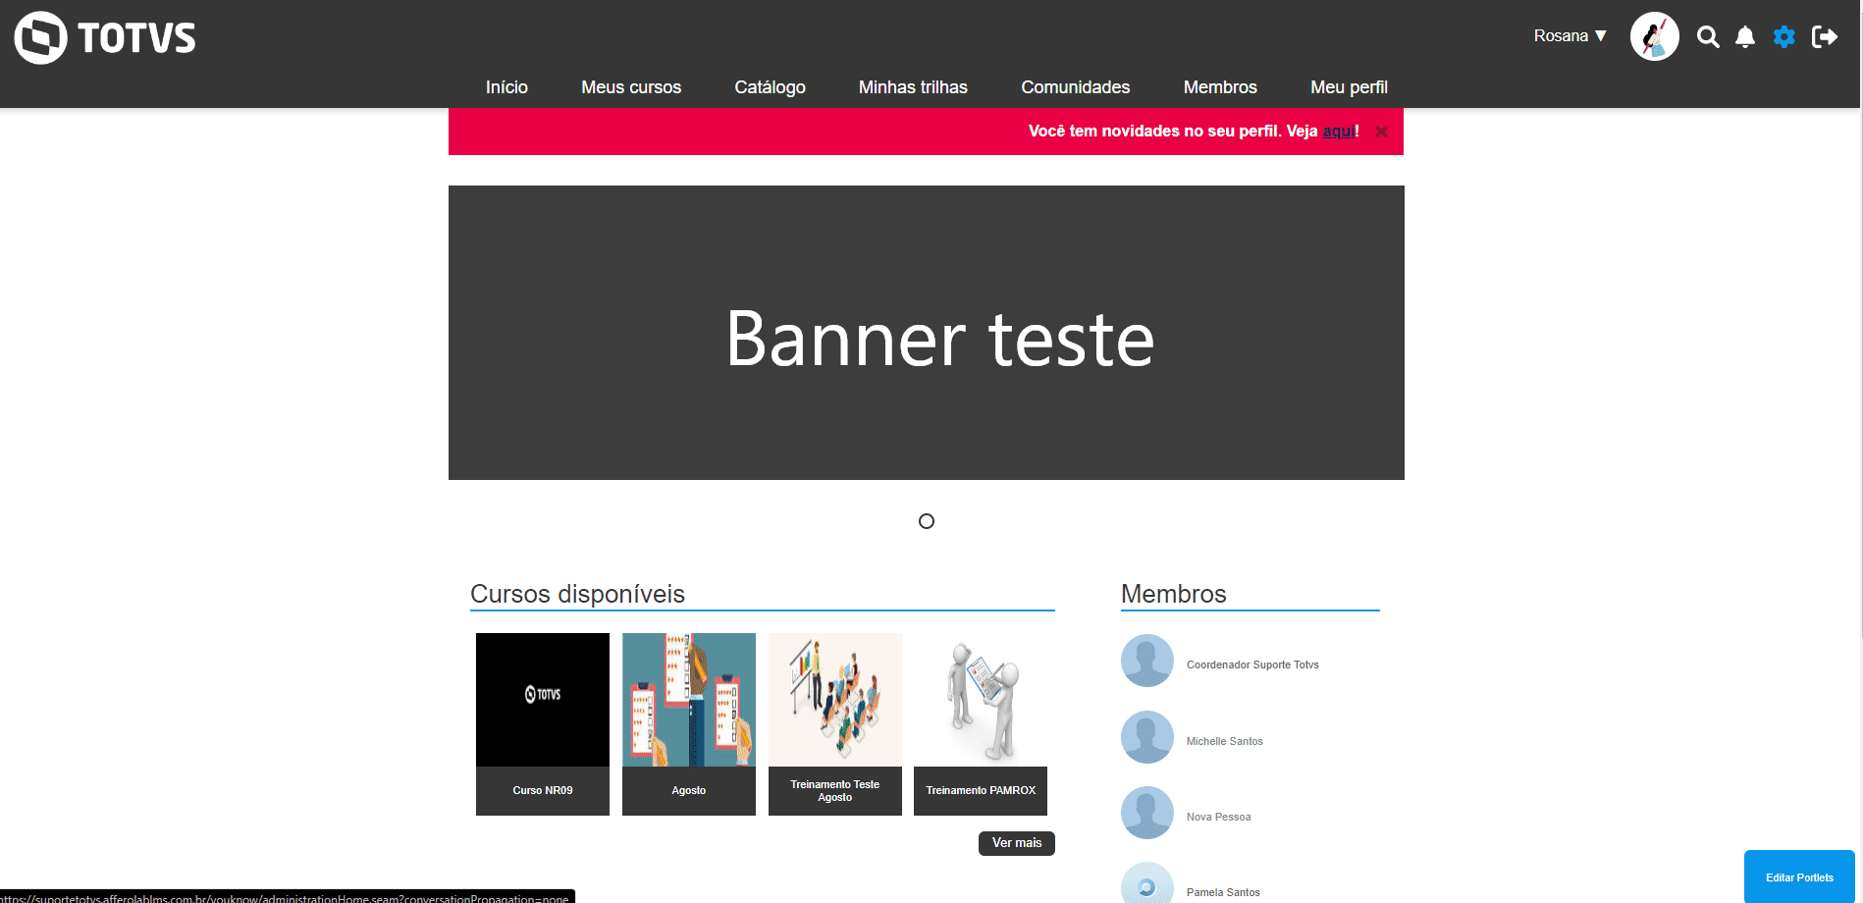
Task: Open the blue settings gear
Action: tap(1784, 37)
